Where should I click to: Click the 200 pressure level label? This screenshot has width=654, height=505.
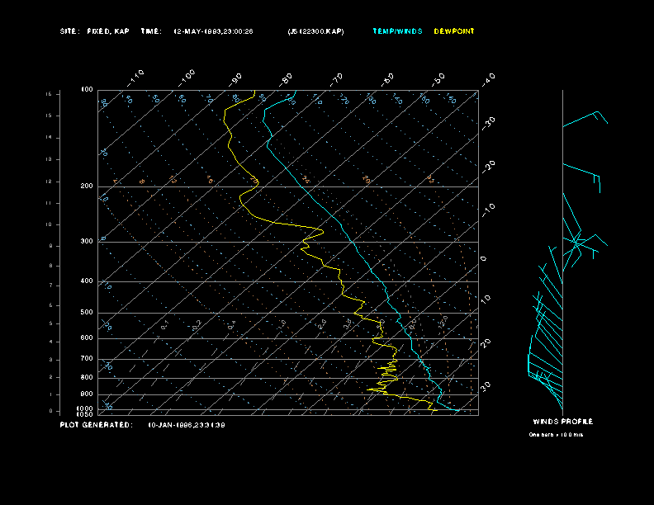pos(87,186)
